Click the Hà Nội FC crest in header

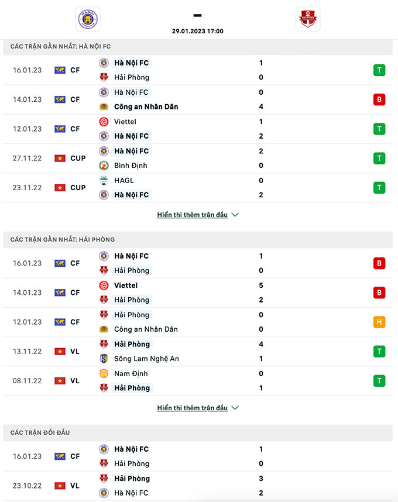pos(88,19)
